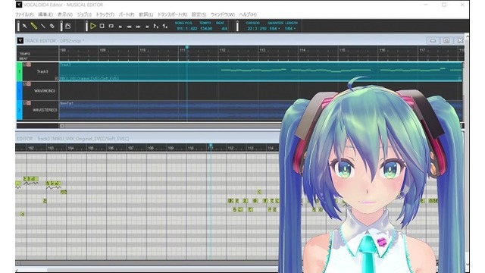Select the Arrow selection tool
Image resolution: width=485 pixels, height=273 pixels.
(25, 27)
